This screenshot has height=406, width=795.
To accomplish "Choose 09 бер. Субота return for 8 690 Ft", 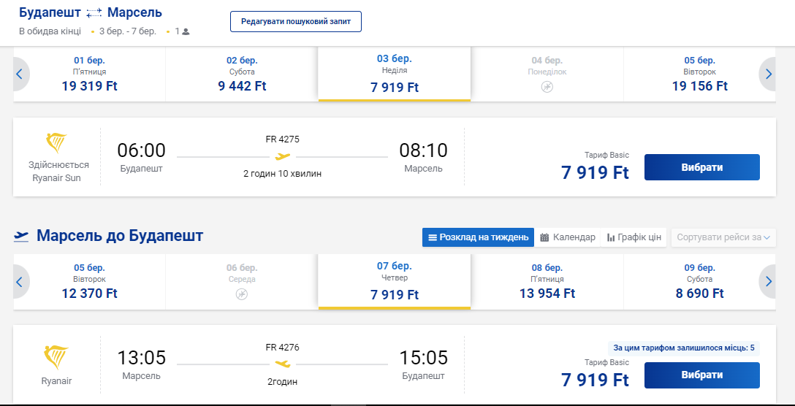I will (x=699, y=281).
